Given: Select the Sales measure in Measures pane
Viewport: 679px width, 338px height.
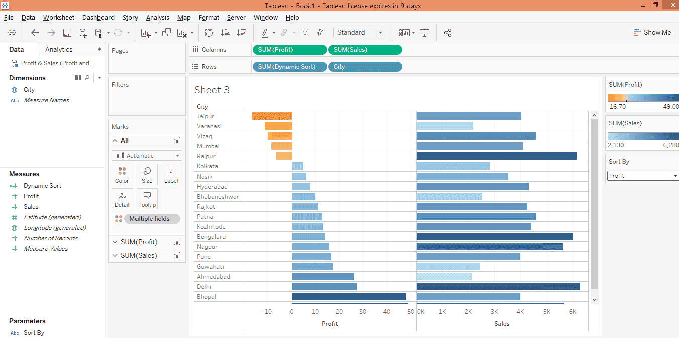Looking at the screenshot, I should tap(31, 206).
